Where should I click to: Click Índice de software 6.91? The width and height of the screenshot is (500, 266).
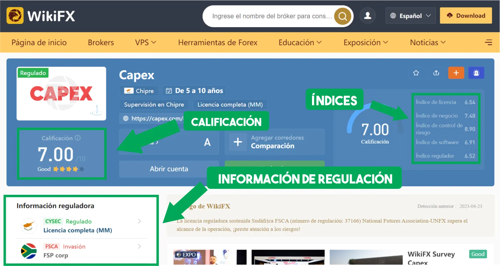(x=446, y=142)
